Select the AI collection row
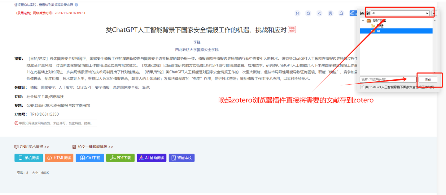 click(396, 31)
